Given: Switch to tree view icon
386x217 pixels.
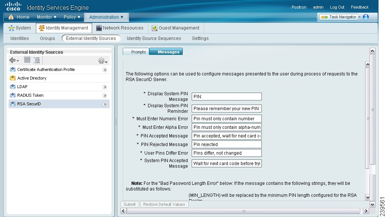Looking at the screenshot, I should click(37, 60).
